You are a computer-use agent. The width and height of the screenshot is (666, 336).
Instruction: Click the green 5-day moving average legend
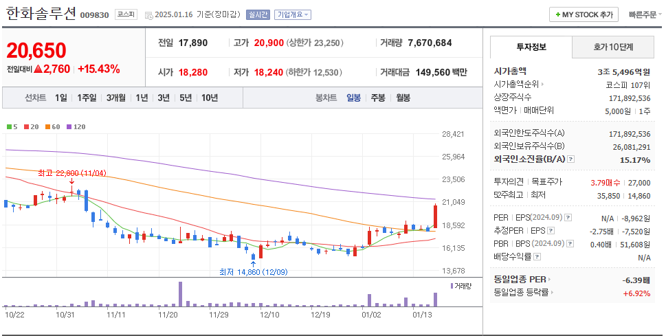click(x=12, y=126)
